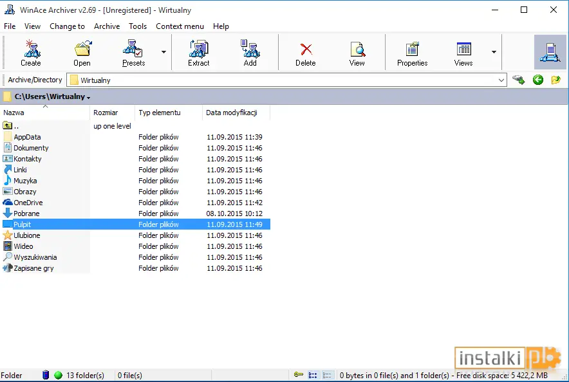
Task: Click the green back arrow icon
Action: point(538,80)
